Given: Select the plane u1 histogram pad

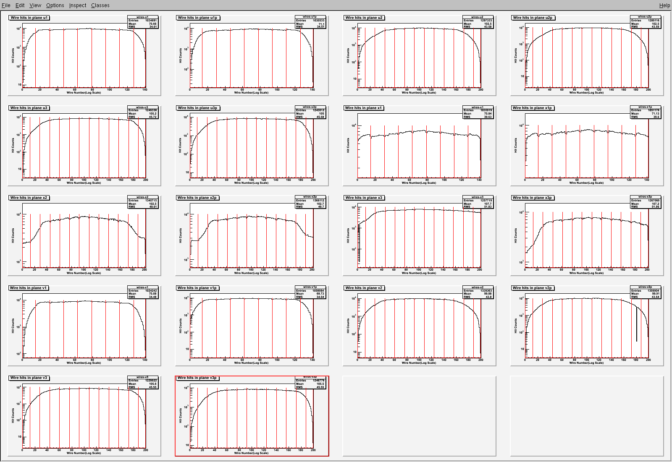Looking at the screenshot, I should click(x=84, y=55).
